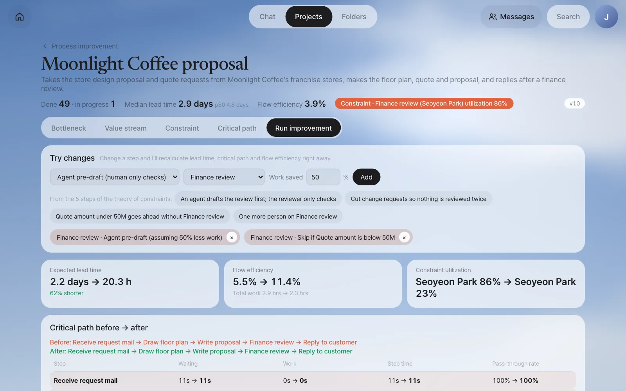Expand the Finance review step dropdown
Image resolution: width=626 pixels, height=391 pixels.
click(x=224, y=177)
